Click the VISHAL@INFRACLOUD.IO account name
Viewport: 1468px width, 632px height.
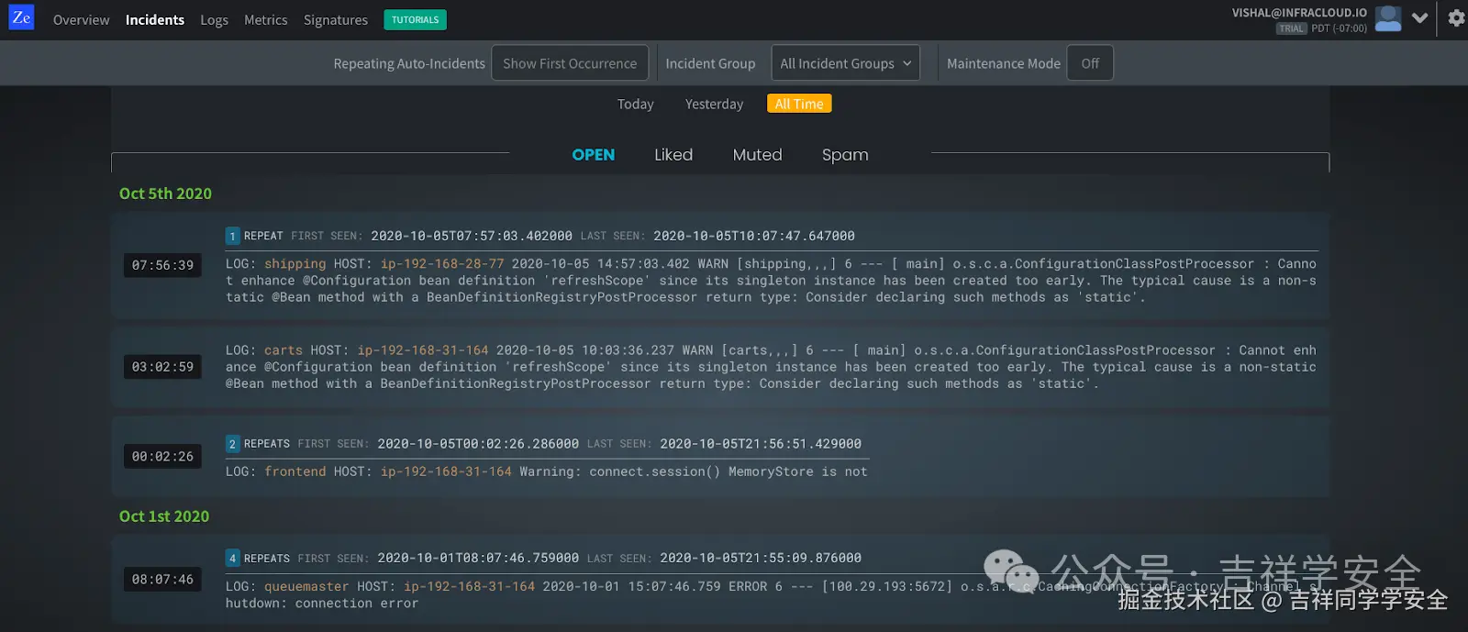pyautogui.click(x=1299, y=13)
